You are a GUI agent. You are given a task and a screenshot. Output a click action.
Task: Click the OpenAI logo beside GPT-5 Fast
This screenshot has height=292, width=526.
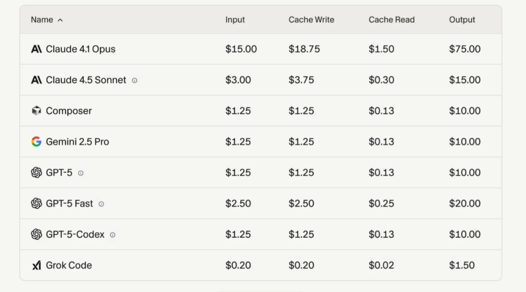pyautogui.click(x=36, y=203)
